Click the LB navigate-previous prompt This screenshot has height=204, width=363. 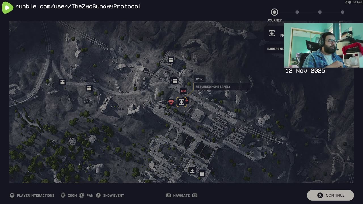pos(168,195)
